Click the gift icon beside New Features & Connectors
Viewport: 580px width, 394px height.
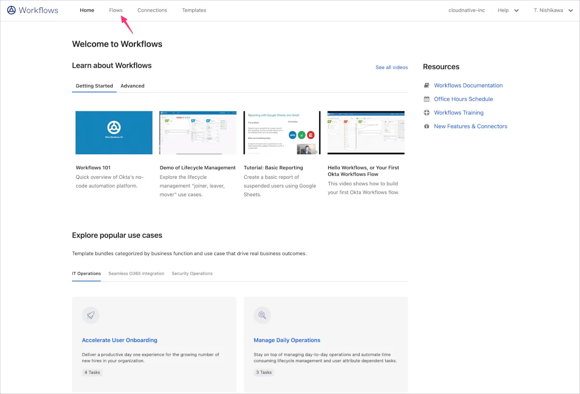tap(426, 126)
